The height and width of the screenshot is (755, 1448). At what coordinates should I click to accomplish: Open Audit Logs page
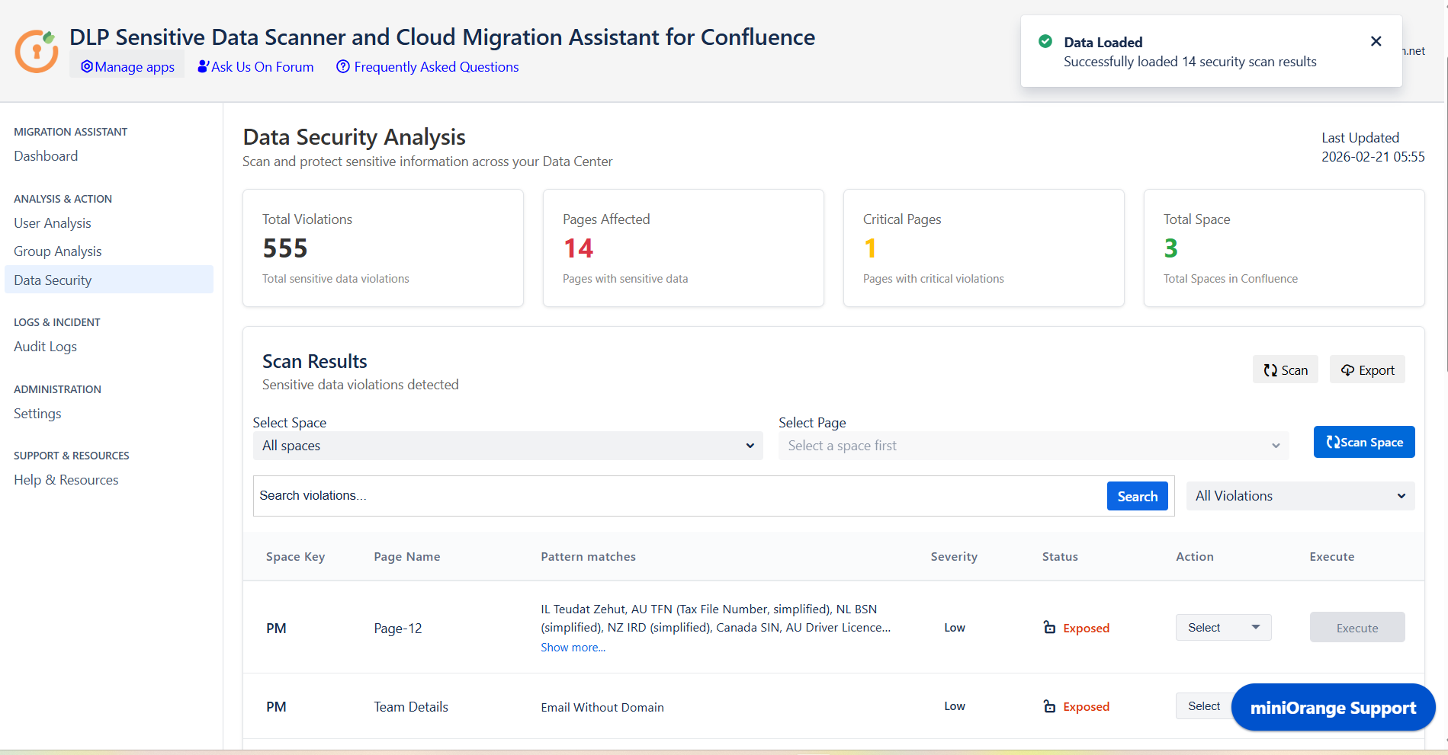(x=46, y=347)
